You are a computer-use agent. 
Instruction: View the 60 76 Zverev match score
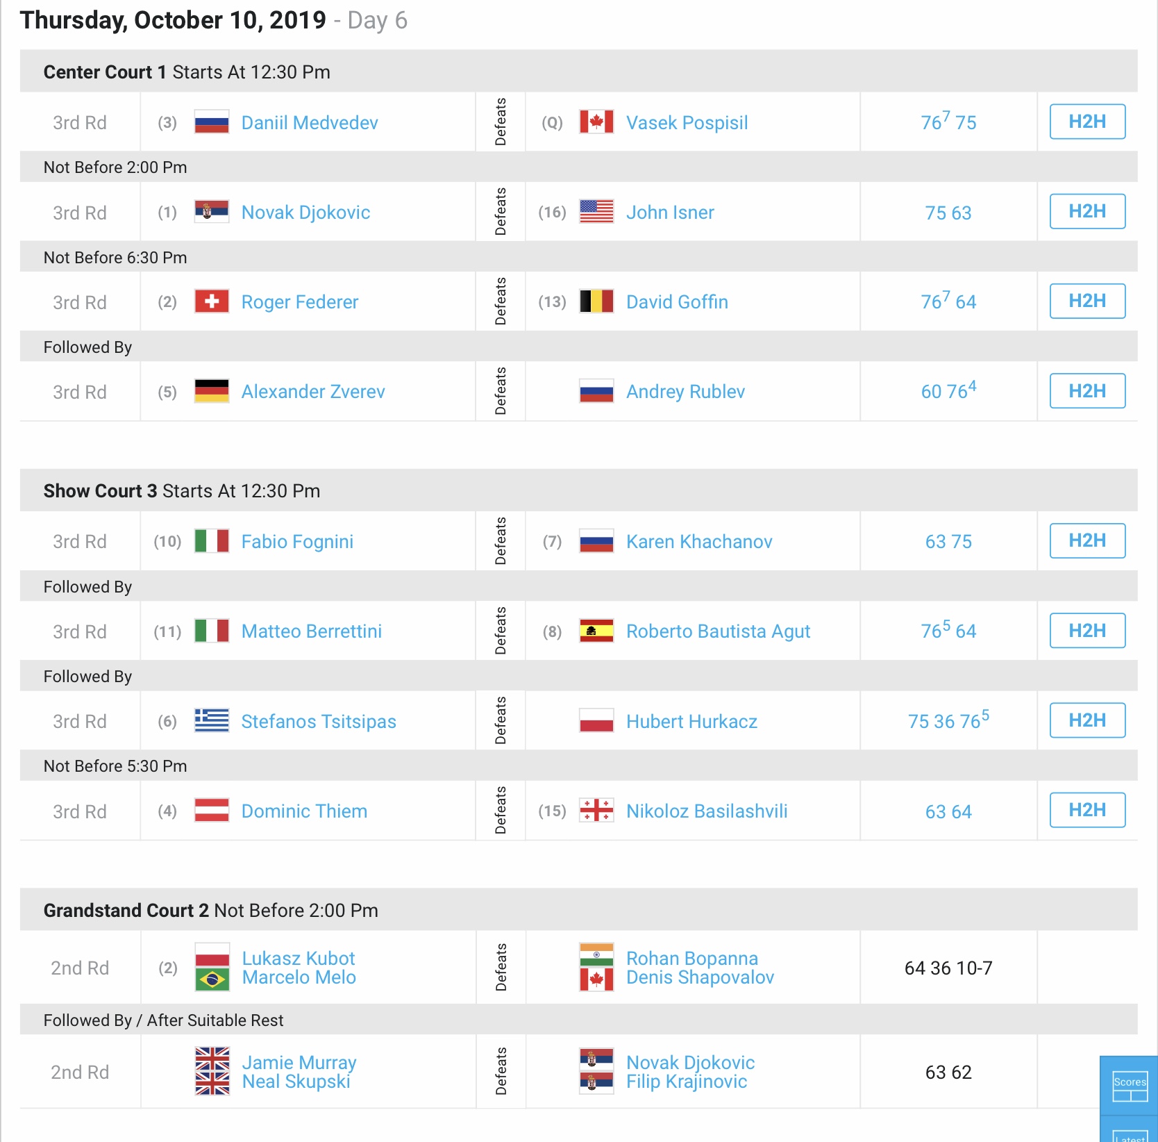948,390
